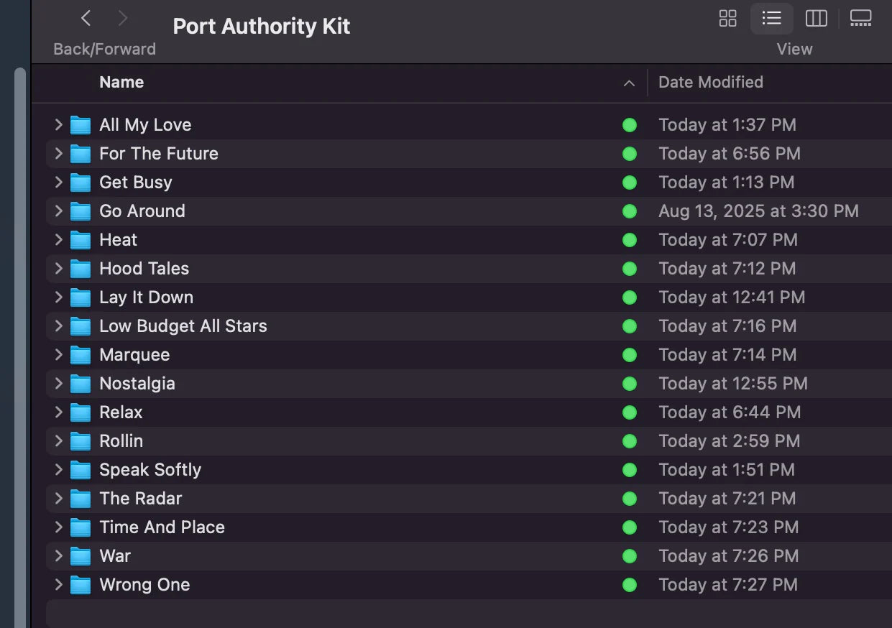Screen dimensions: 892x628
Task: Click the green tag on War
Action: coord(630,555)
